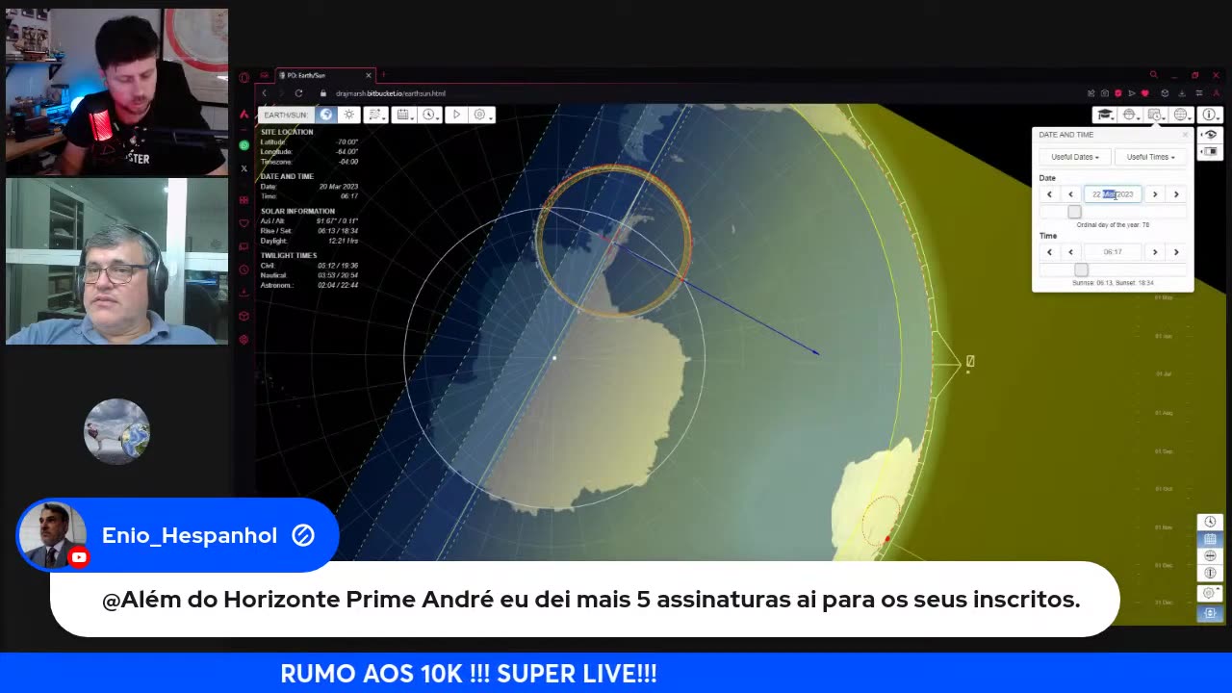
Task: Select the clock icon in bottom-right panel
Action: [1210, 522]
